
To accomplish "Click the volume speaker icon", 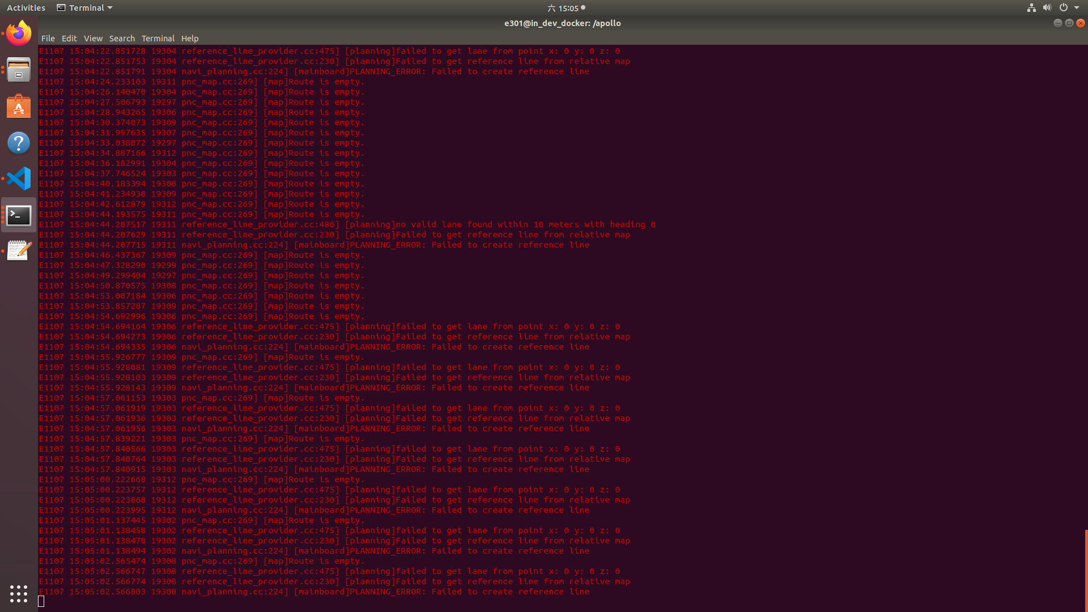I will [1047, 8].
